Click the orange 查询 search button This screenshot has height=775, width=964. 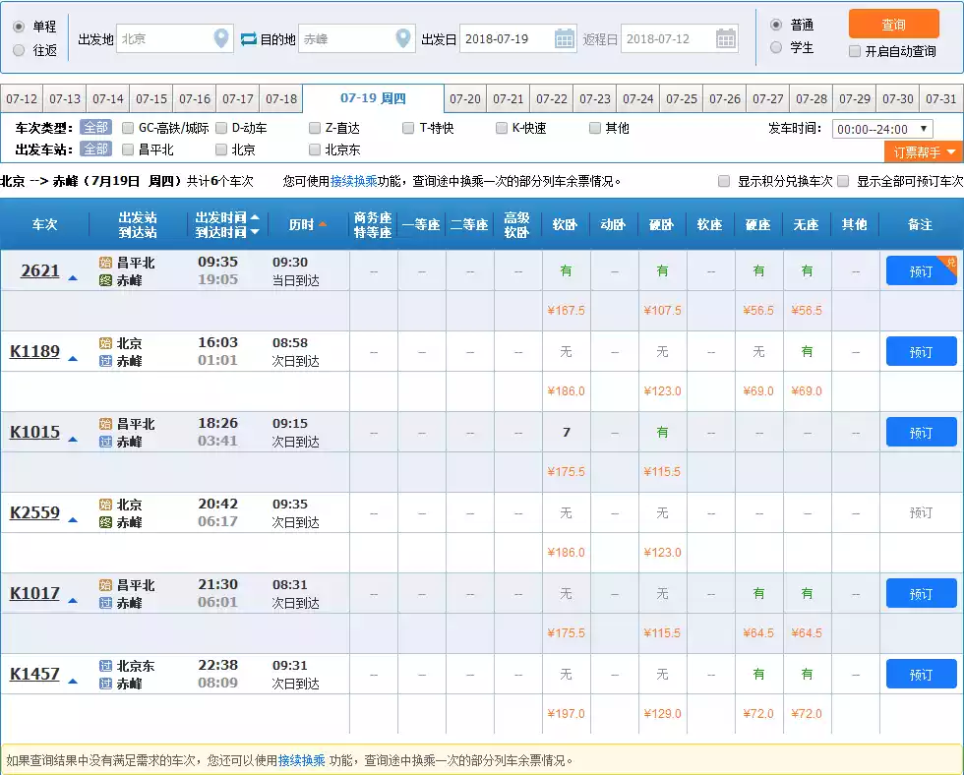pyautogui.click(x=893, y=25)
